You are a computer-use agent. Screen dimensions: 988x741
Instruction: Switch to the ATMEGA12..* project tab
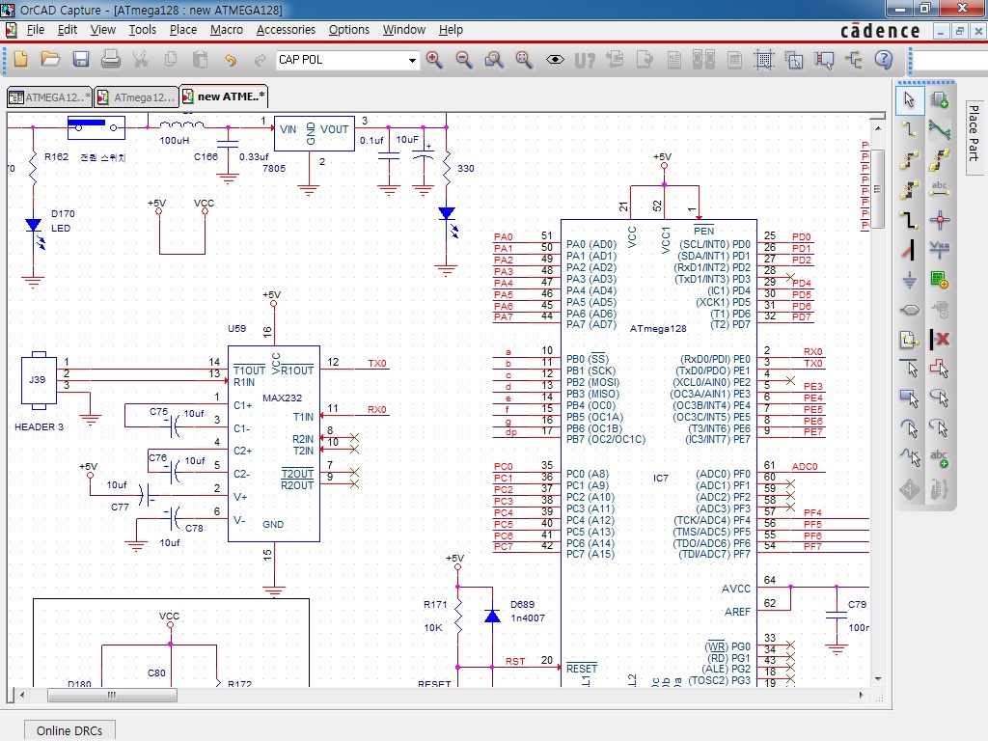pyautogui.click(x=50, y=97)
